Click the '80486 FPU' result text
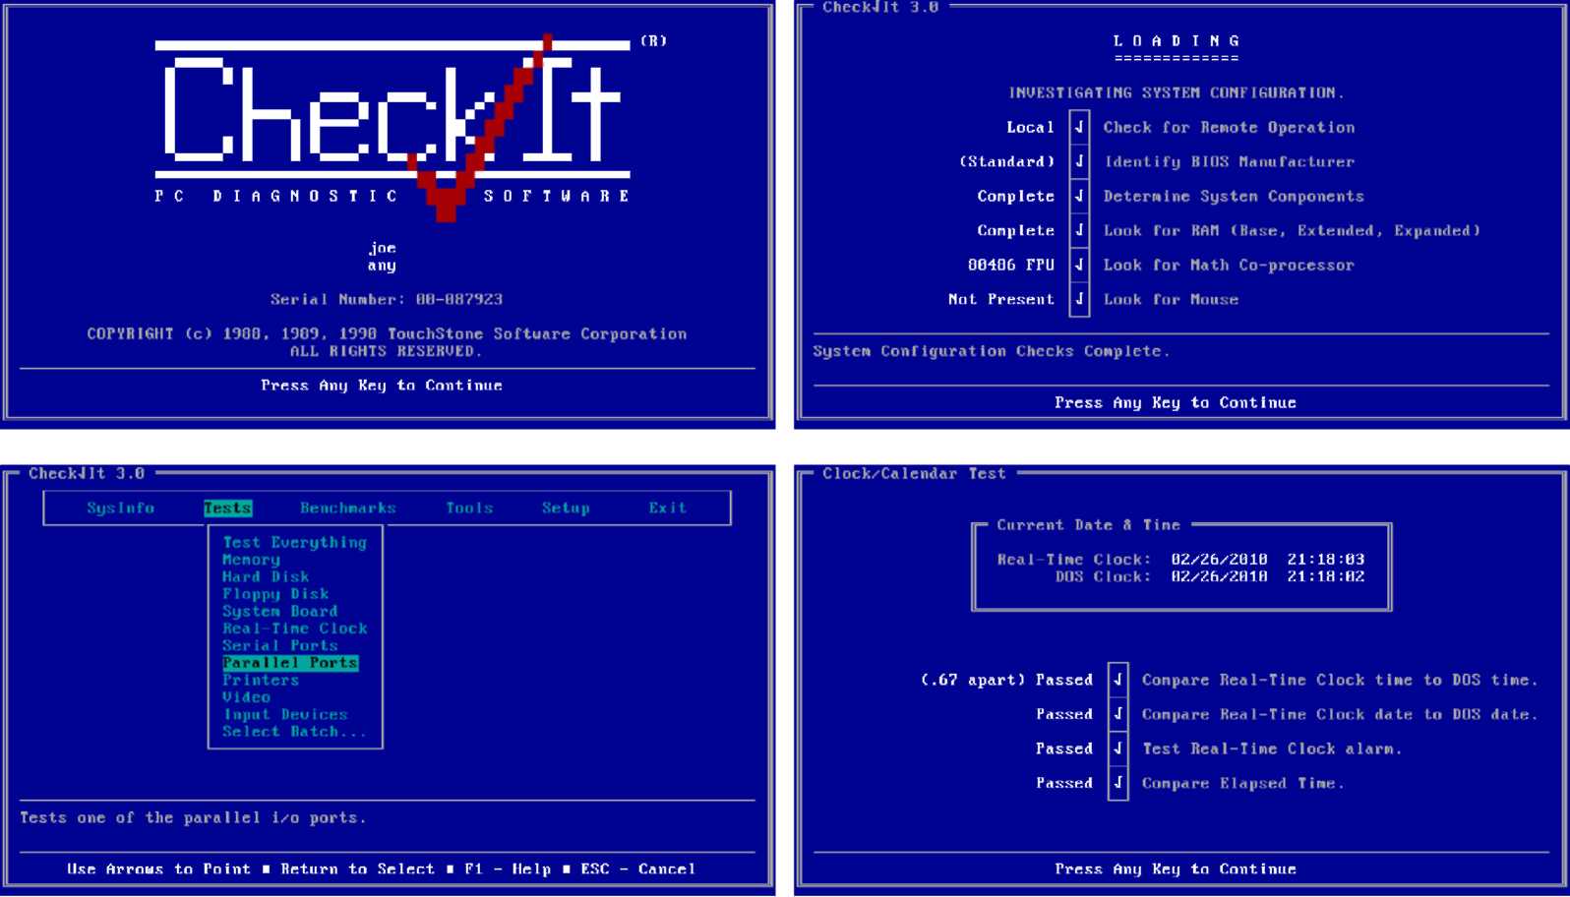Screen dimensions: 1570x897 coord(1011,265)
